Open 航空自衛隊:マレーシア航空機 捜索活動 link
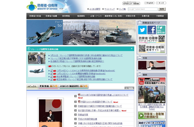194x127 pixels. point(85,79)
